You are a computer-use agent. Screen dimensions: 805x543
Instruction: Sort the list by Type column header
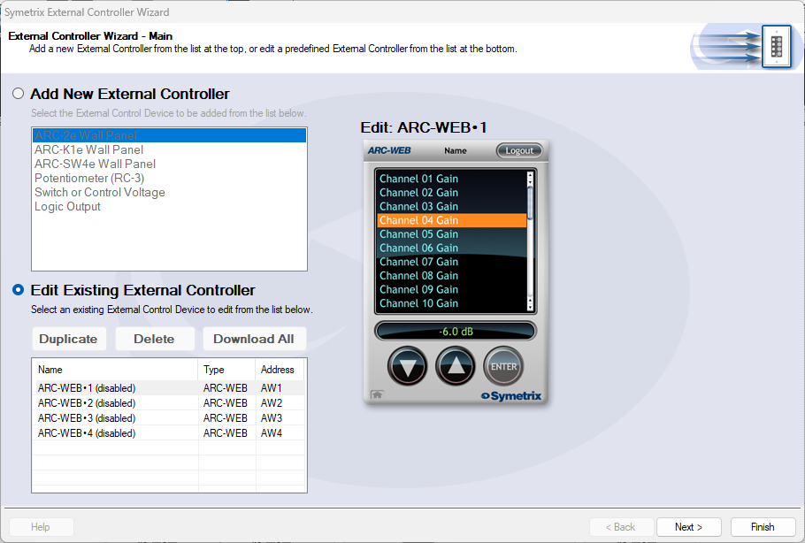tap(226, 370)
